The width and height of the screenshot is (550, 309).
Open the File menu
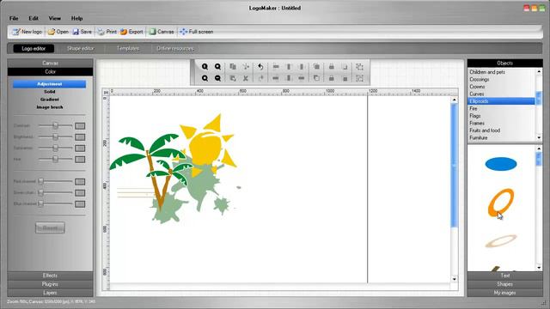coord(14,18)
